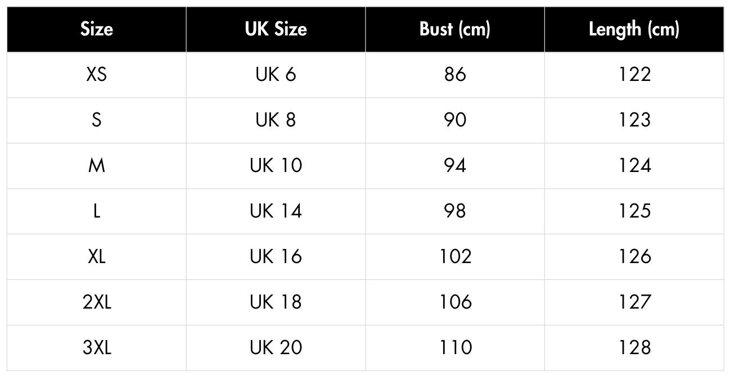Screen dimensions: 730x380
Task: Click the Length (cm) column header
Action: (634, 29)
